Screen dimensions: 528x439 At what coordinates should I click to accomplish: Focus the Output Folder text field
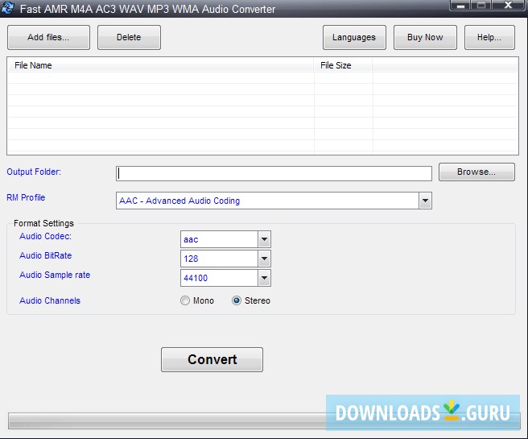click(274, 173)
